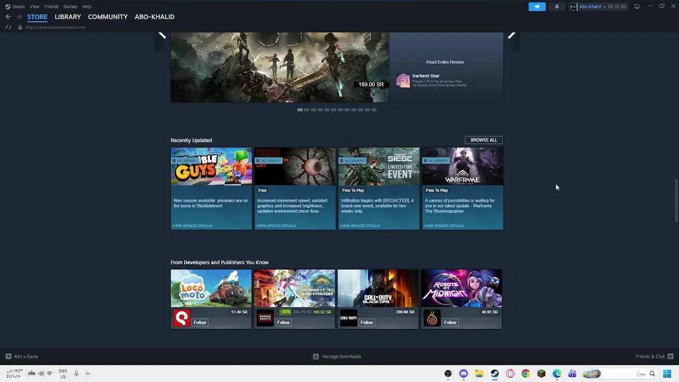
Task: Open Digimon Story Time Stranger thumbnail
Action: pos(294,288)
